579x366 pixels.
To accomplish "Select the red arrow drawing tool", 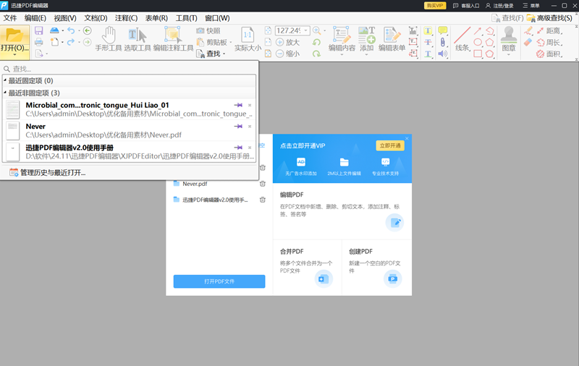I will [x=478, y=30].
